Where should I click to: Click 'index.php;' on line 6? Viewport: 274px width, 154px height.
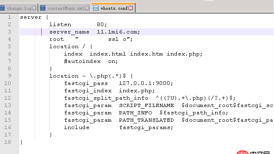(185, 54)
